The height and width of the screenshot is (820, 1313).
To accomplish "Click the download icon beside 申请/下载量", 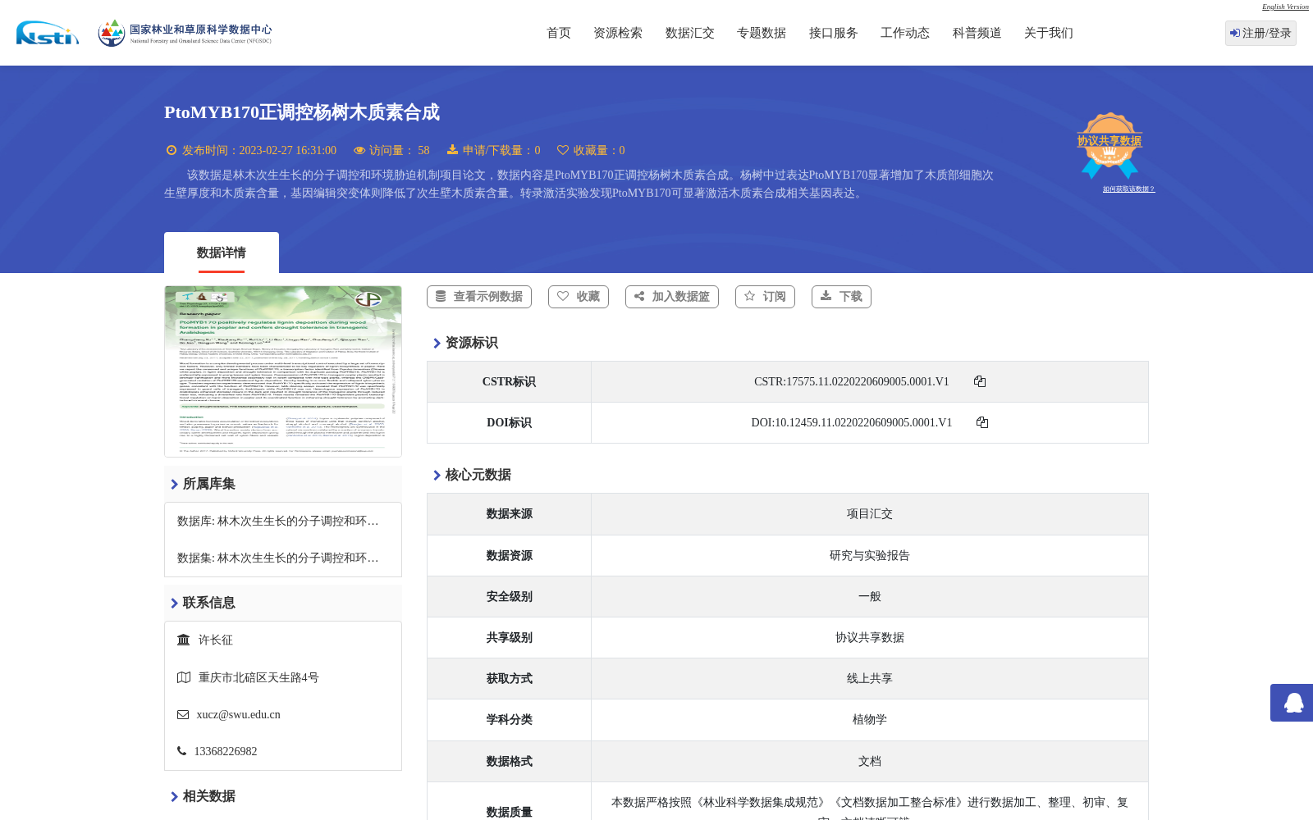I will pos(452,150).
